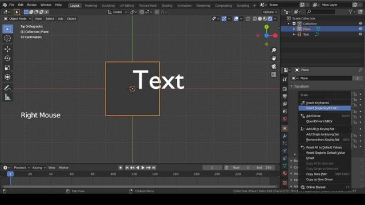Click the zoom view magnifier icon
This screenshot has height=205, width=365.
pyautogui.click(x=274, y=50)
